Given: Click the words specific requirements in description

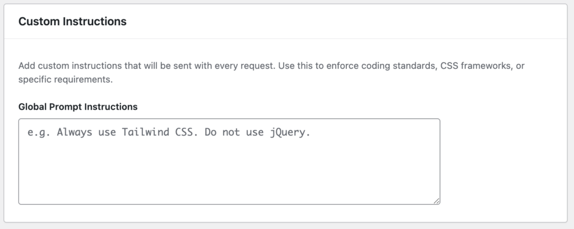Looking at the screenshot, I should coord(65,80).
